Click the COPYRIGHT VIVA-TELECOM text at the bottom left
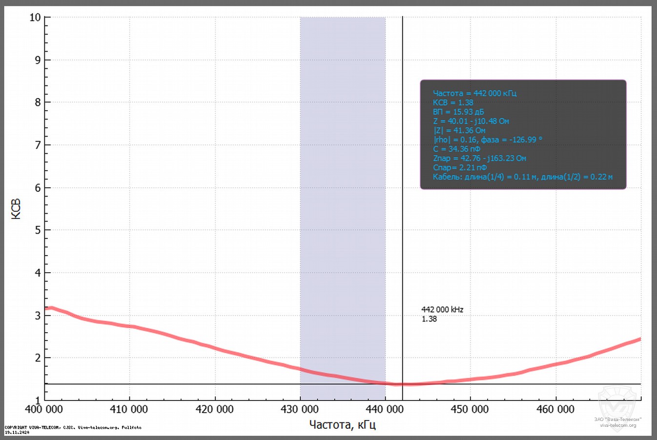The image size is (657, 440). (73, 427)
